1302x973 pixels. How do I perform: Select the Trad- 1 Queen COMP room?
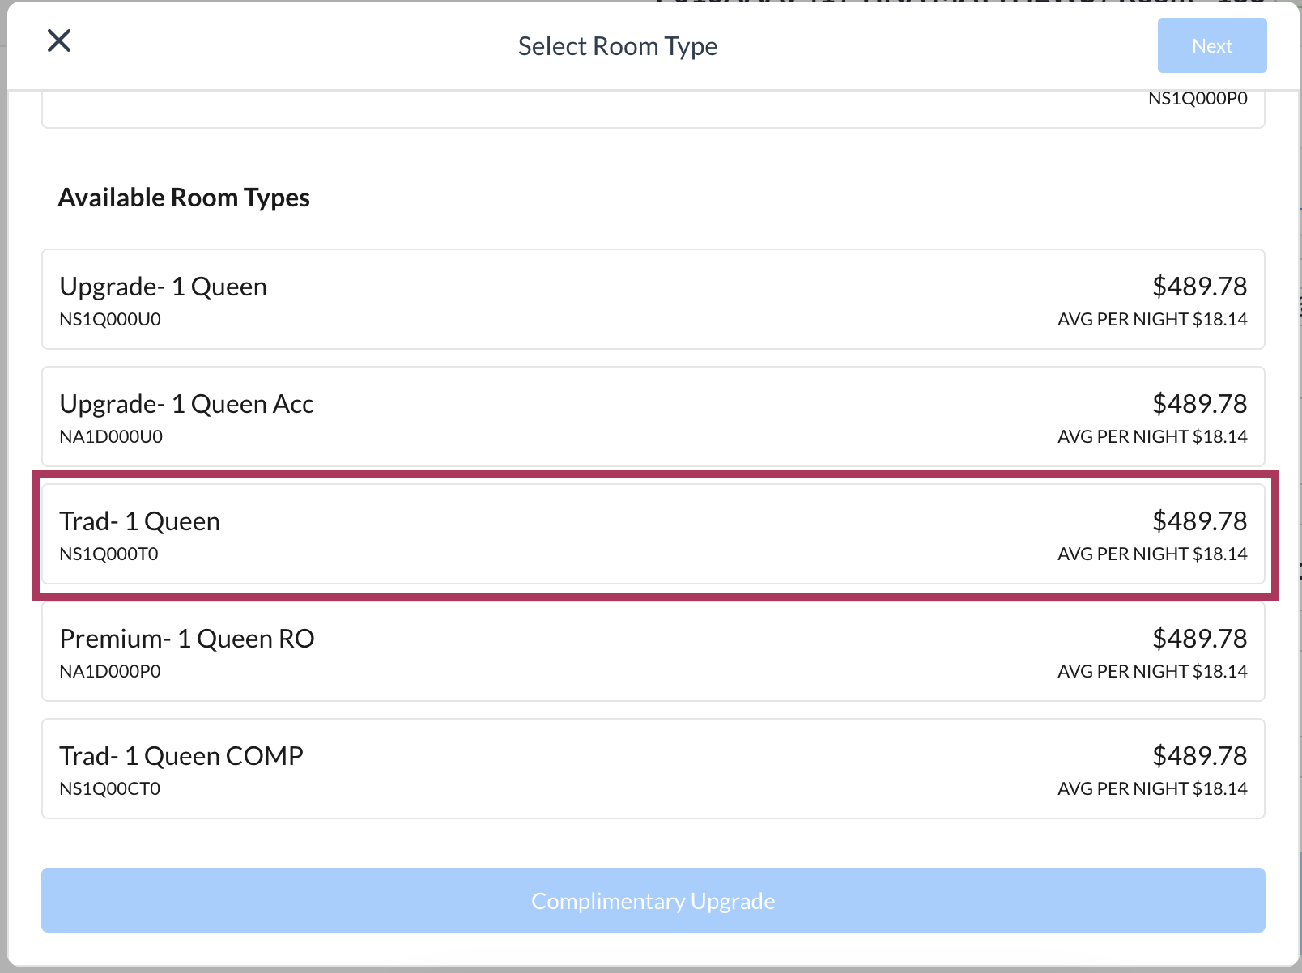[653, 769]
